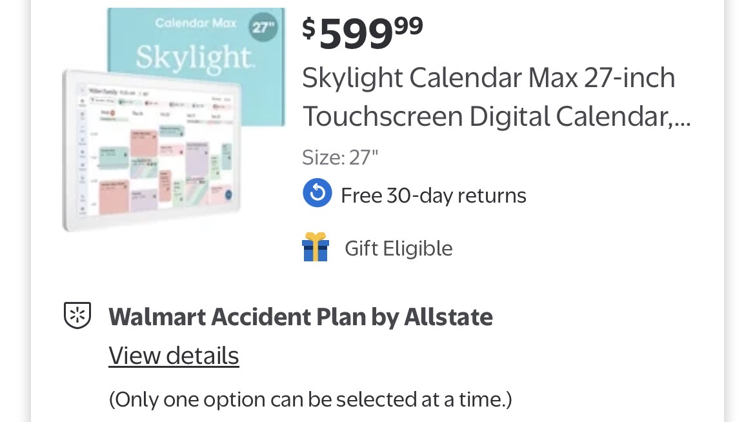
Task: Click the Walmart Accident Plan by Allstate heading
Action: pyautogui.click(x=300, y=317)
